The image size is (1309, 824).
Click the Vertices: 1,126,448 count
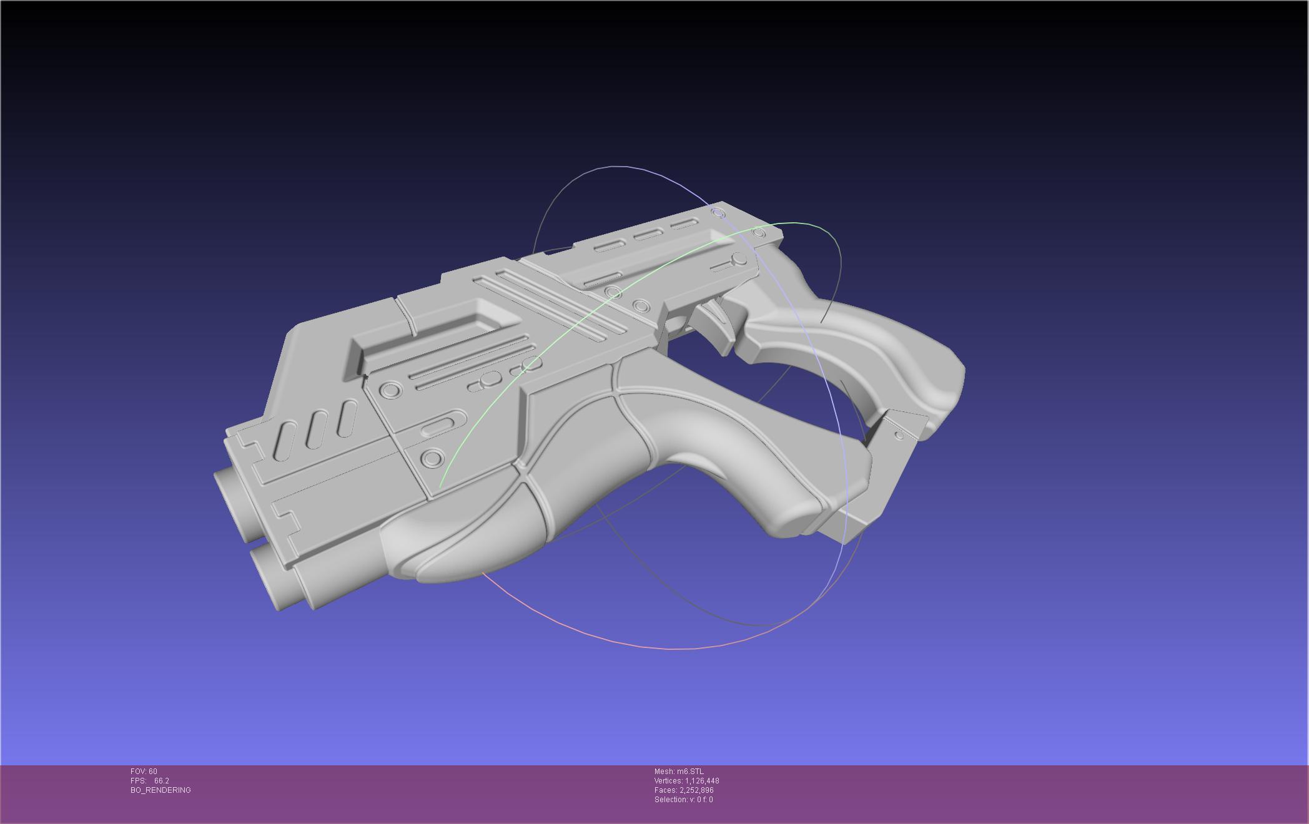point(687,781)
